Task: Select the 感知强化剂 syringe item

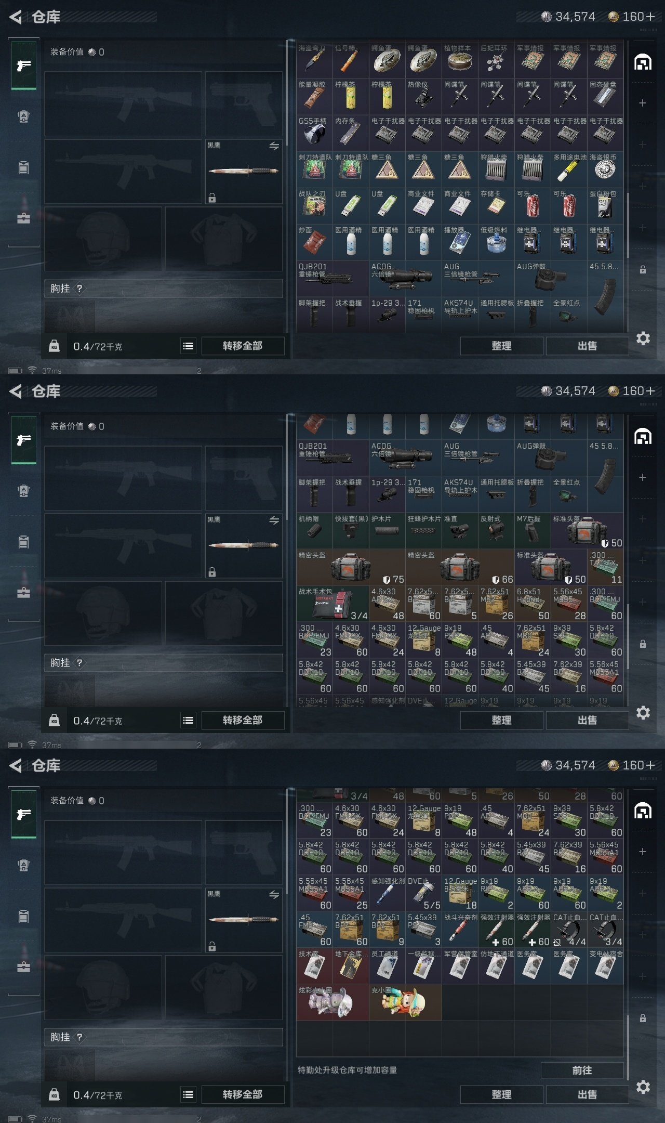Action: tap(387, 893)
